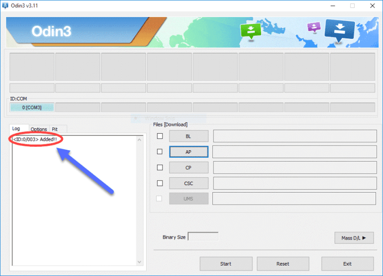Enable the BL file checkbox
383x276 pixels.
point(160,136)
